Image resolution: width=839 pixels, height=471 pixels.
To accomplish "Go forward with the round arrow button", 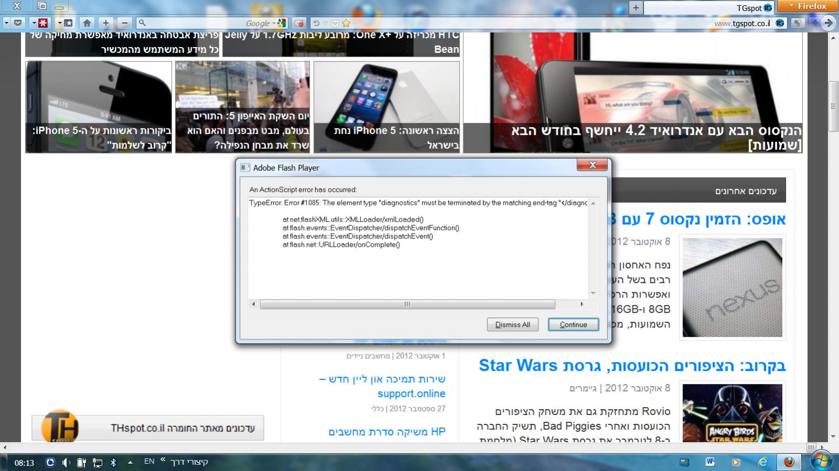I will [828, 23].
